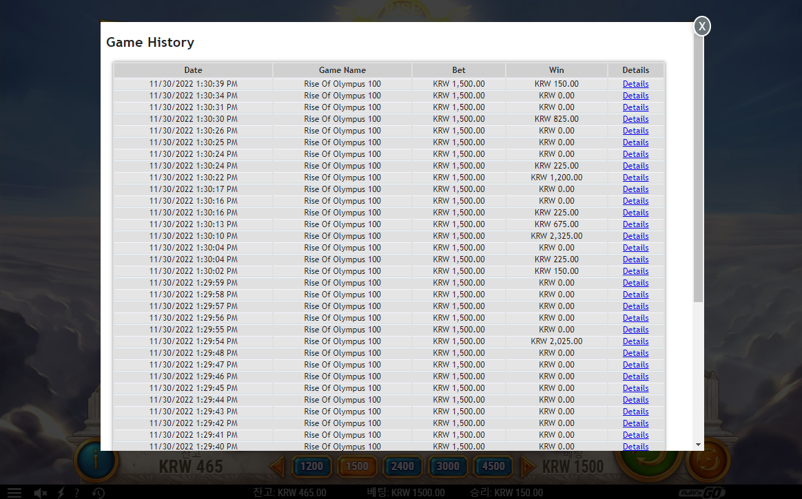Click the Game Name column header

[342, 70]
